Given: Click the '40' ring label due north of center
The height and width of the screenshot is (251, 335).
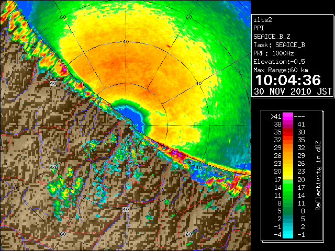Looking at the screenshot, I should (x=126, y=42).
